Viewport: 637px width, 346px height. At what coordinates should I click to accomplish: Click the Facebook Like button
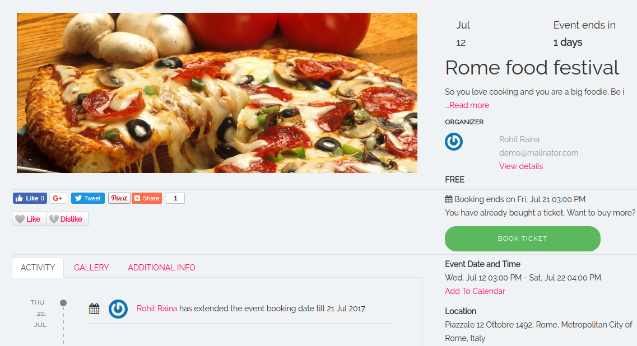(30, 198)
